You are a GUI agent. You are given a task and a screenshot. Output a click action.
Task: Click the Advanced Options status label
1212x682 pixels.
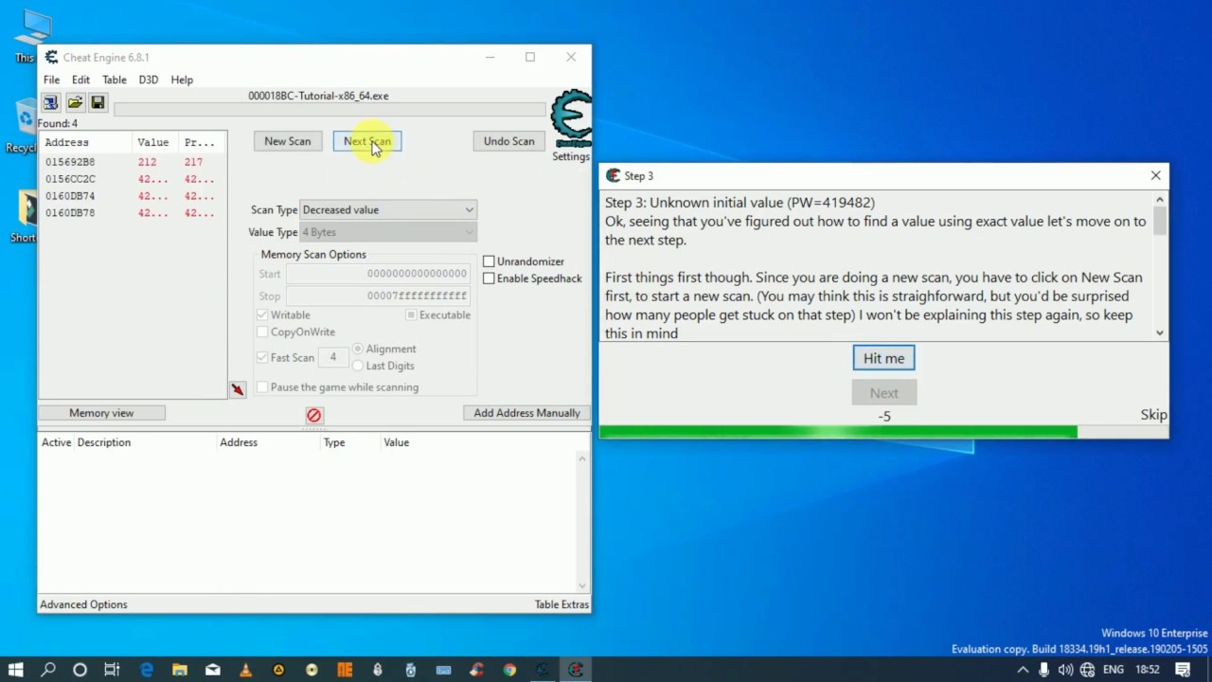pyautogui.click(x=83, y=604)
